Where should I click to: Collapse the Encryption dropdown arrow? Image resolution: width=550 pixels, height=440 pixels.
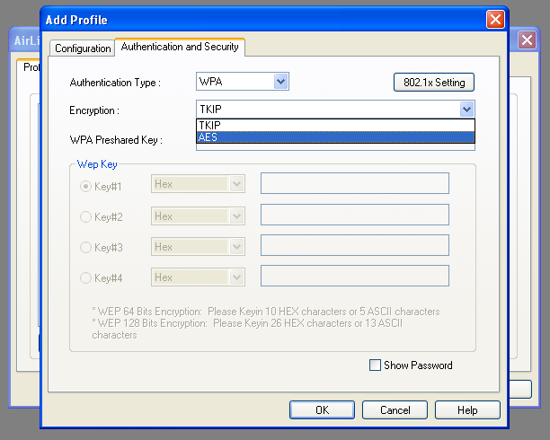466,110
